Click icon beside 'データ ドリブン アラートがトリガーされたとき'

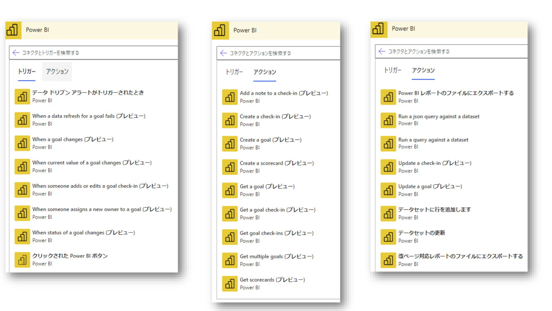tap(22, 97)
